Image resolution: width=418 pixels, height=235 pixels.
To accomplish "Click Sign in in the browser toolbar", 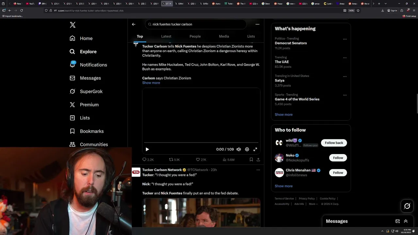I will pyautogui.click(x=392, y=10).
